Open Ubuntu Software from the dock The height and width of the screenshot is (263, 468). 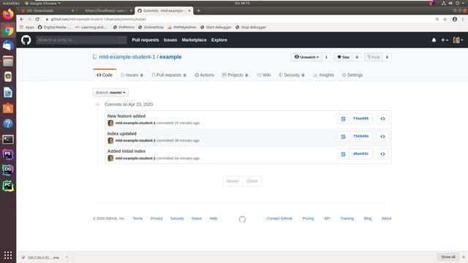8,108
